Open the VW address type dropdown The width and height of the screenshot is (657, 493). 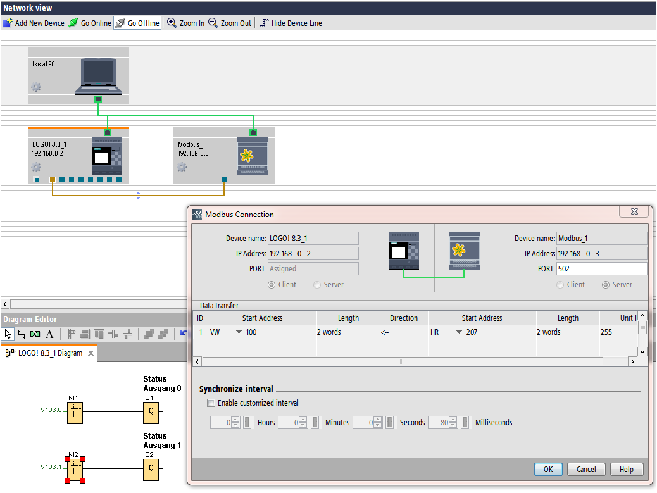239,332
